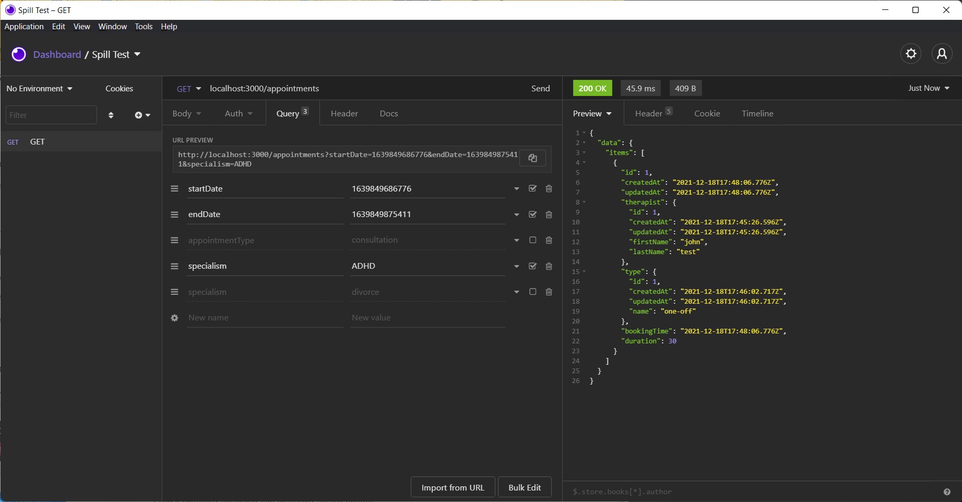
Task: Disable the startDate parameter checkbox
Action: tap(532, 188)
